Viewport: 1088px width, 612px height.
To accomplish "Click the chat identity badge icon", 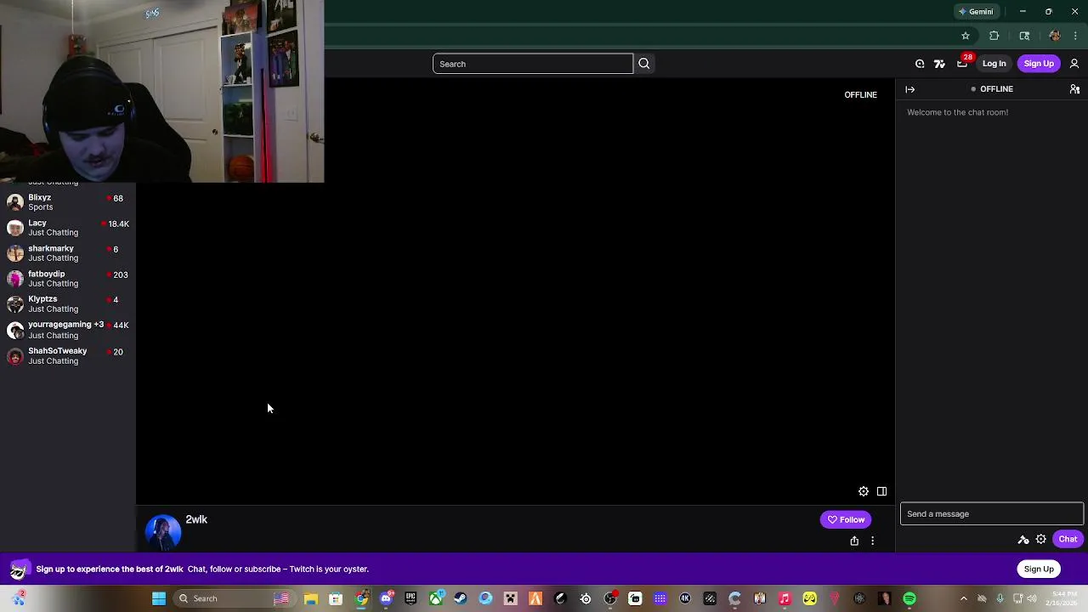I will pos(1023,539).
